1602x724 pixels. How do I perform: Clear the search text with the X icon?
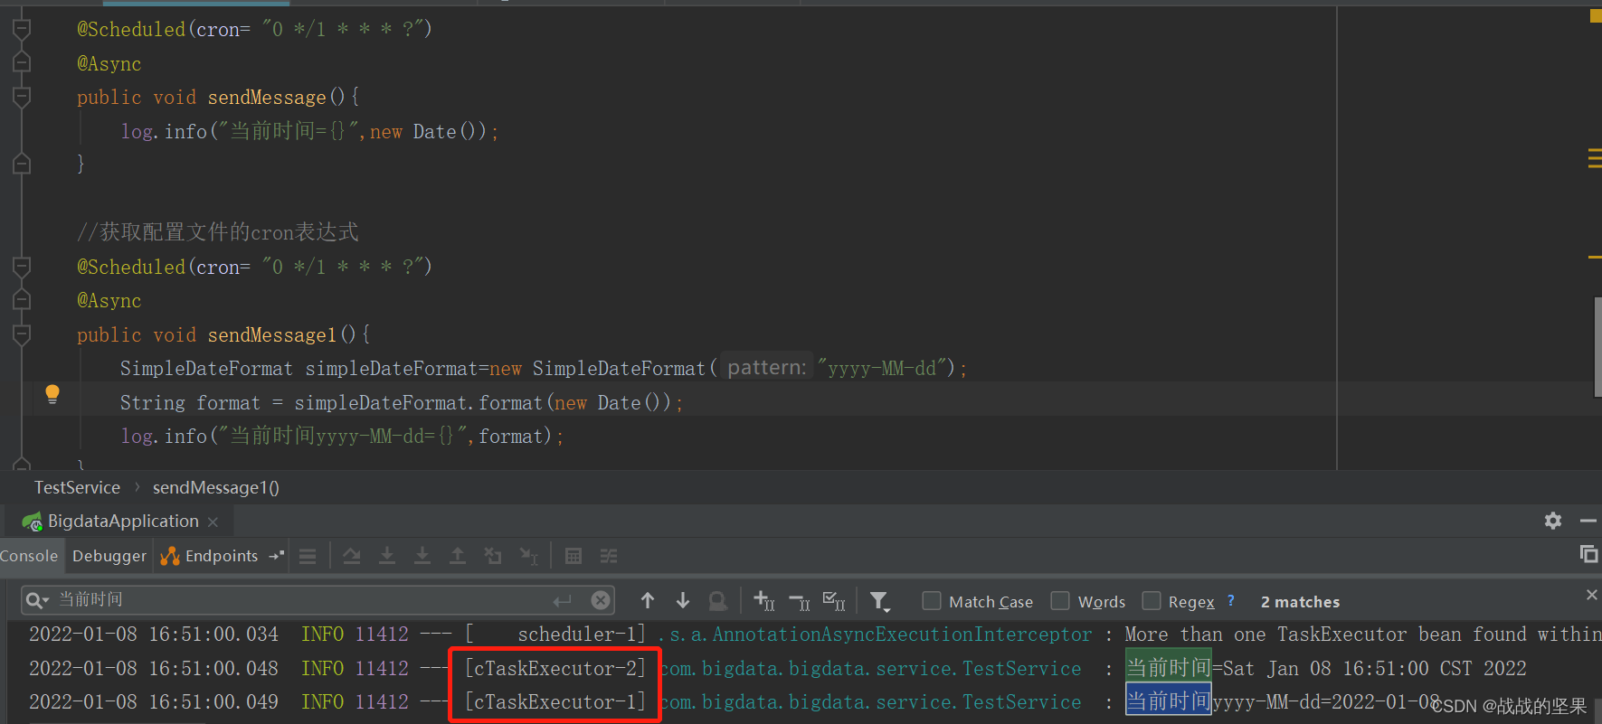click(601, 600)
